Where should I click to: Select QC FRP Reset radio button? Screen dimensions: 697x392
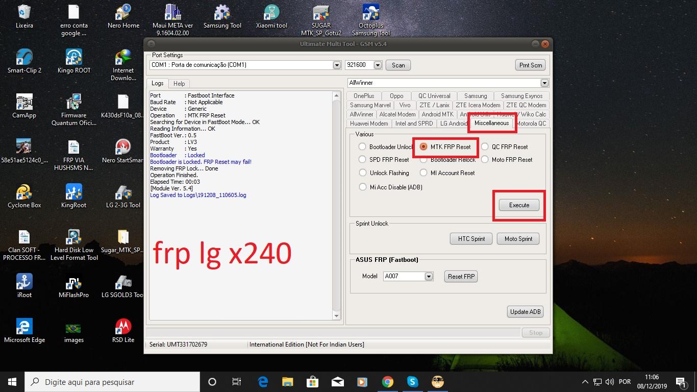click(x=485, y=147)
